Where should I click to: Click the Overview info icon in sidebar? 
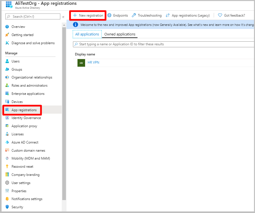point(7,27)
